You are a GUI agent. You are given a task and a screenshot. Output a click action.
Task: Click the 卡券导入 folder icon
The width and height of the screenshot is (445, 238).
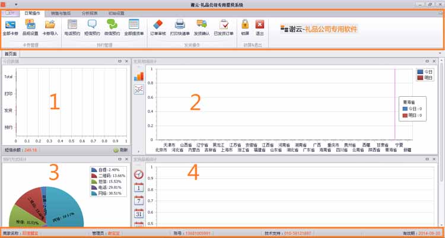(50, 28)
